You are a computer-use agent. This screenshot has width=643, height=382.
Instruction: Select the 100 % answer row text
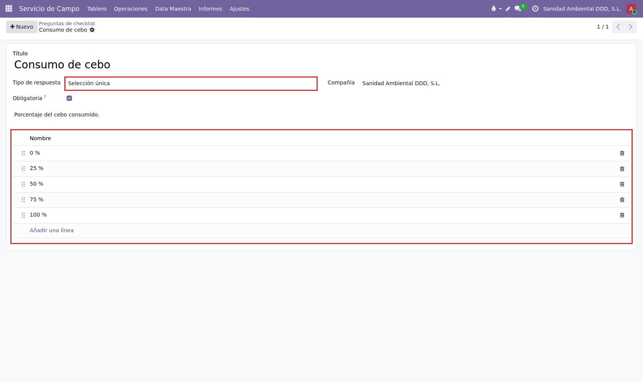tap(38, 215)
